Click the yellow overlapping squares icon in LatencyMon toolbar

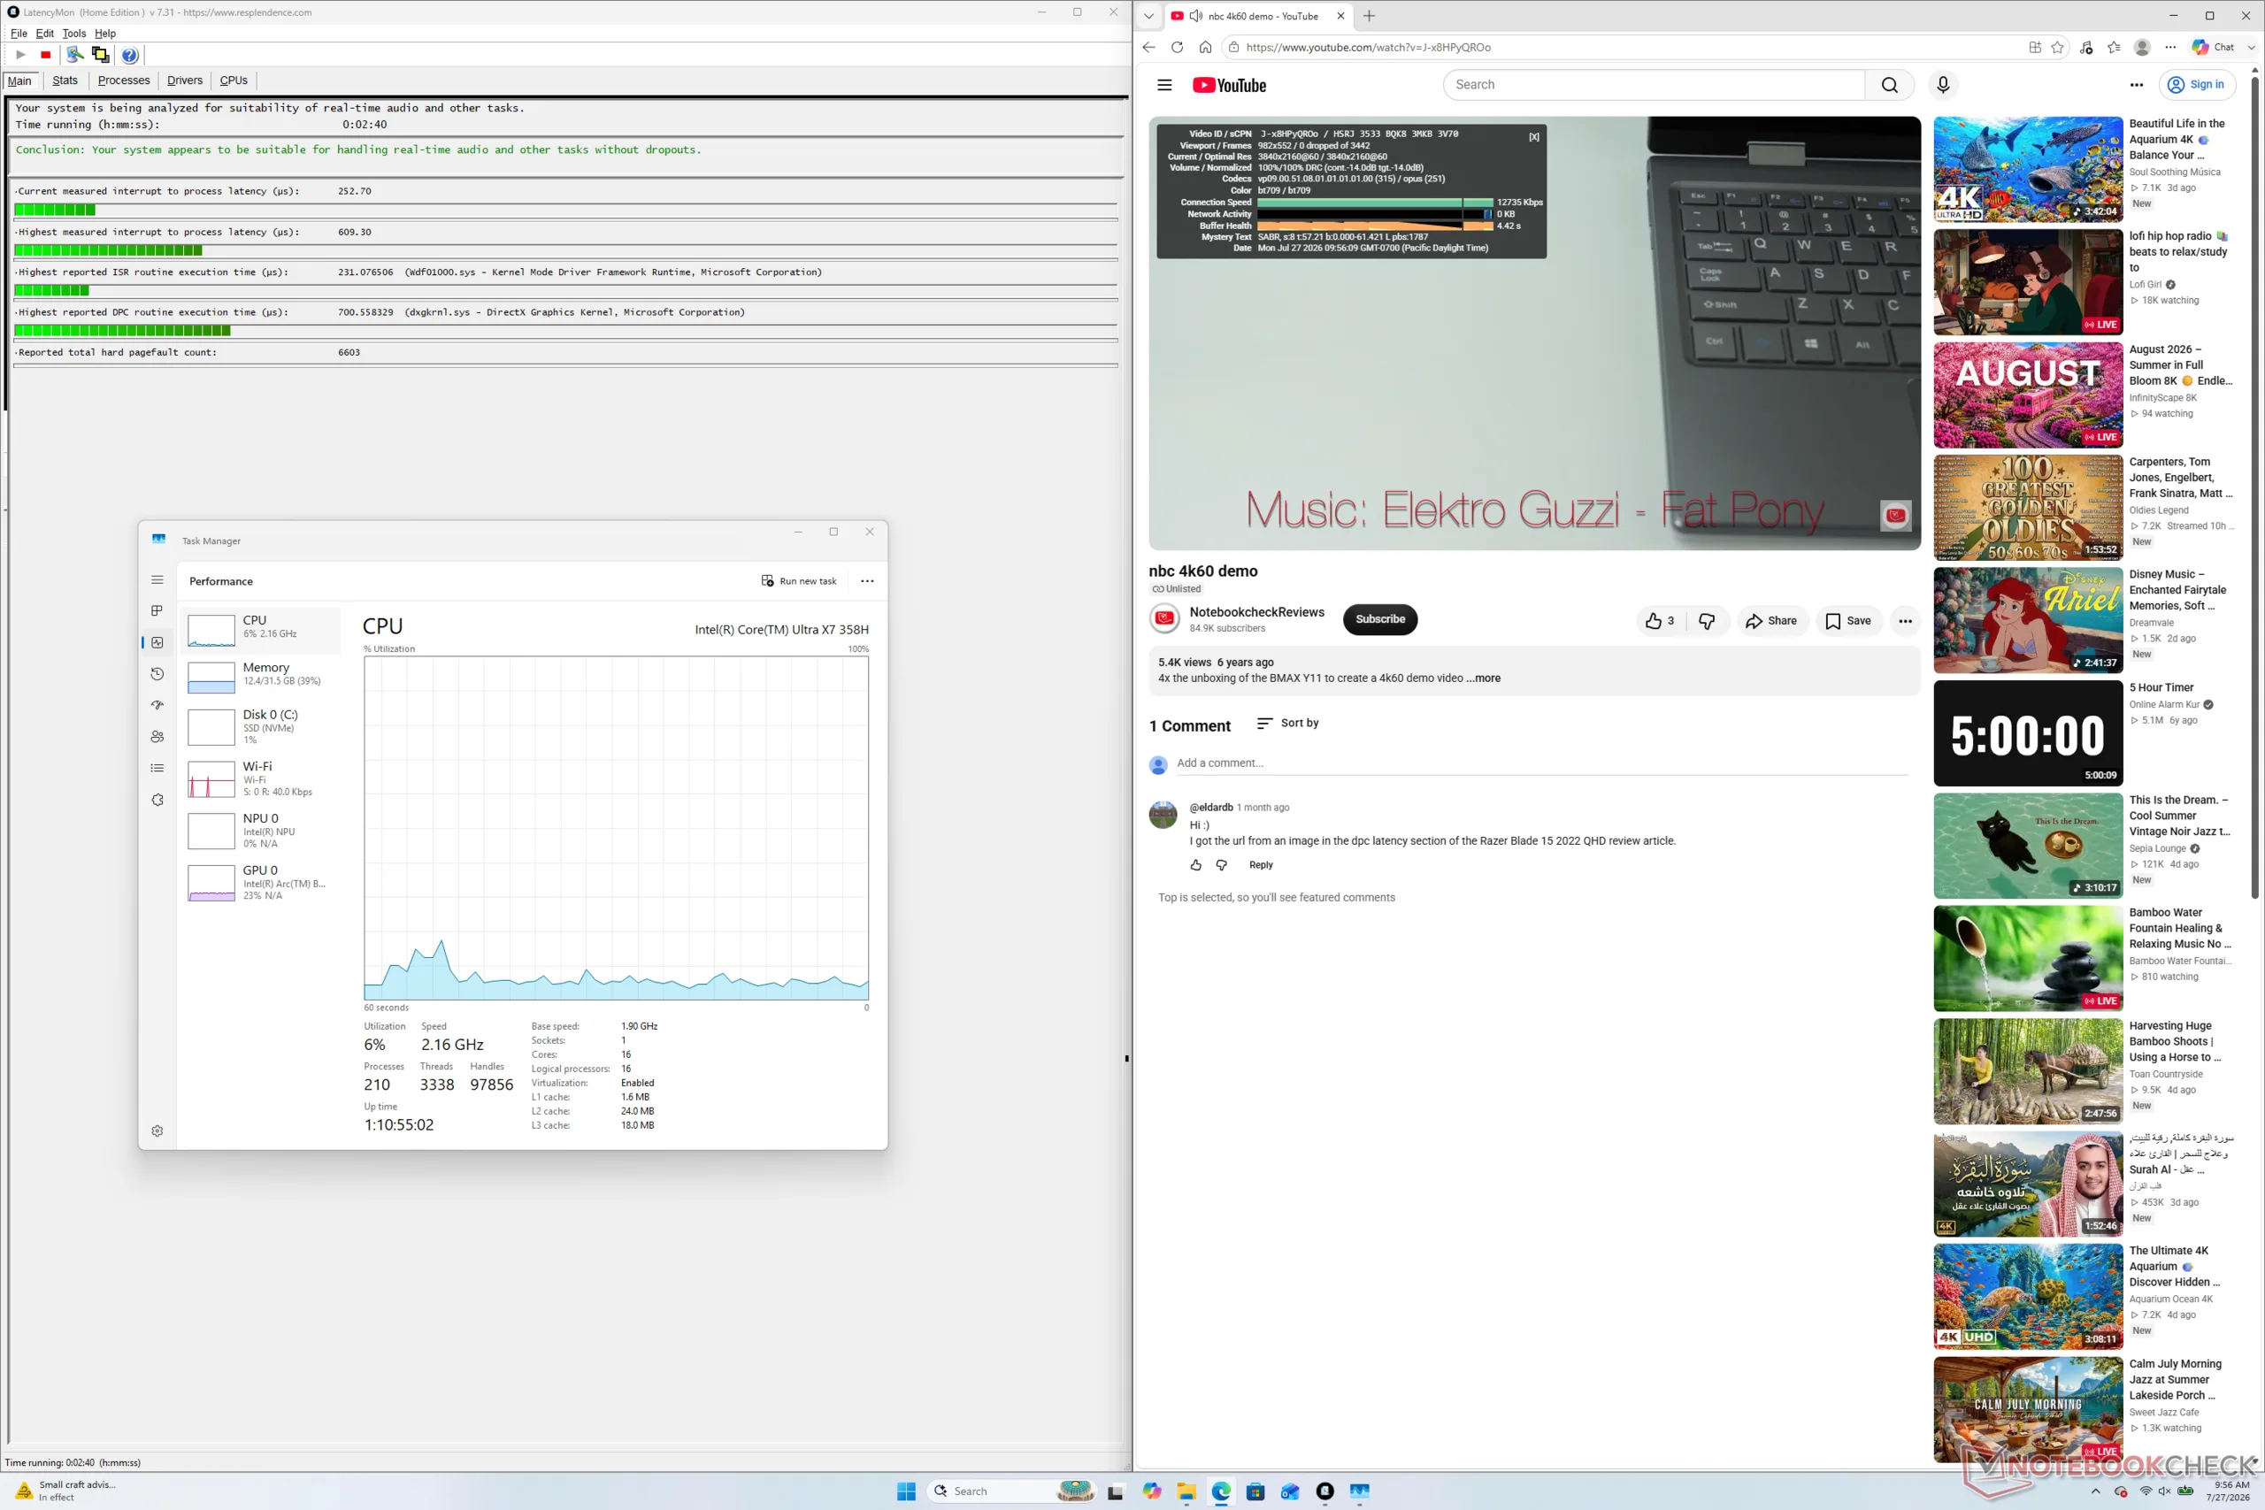click(100, 55)
